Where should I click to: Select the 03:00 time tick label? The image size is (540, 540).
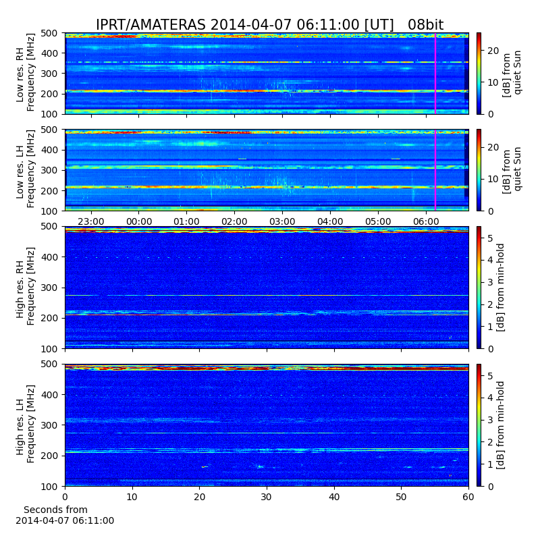(282, 221)
